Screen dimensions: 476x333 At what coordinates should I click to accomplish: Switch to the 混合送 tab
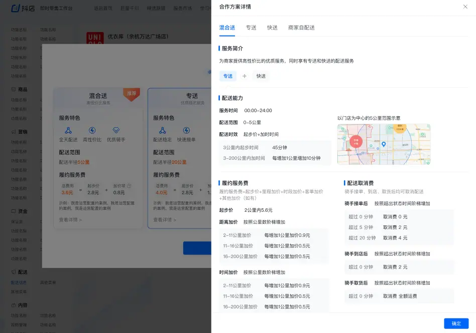point(227,28)
